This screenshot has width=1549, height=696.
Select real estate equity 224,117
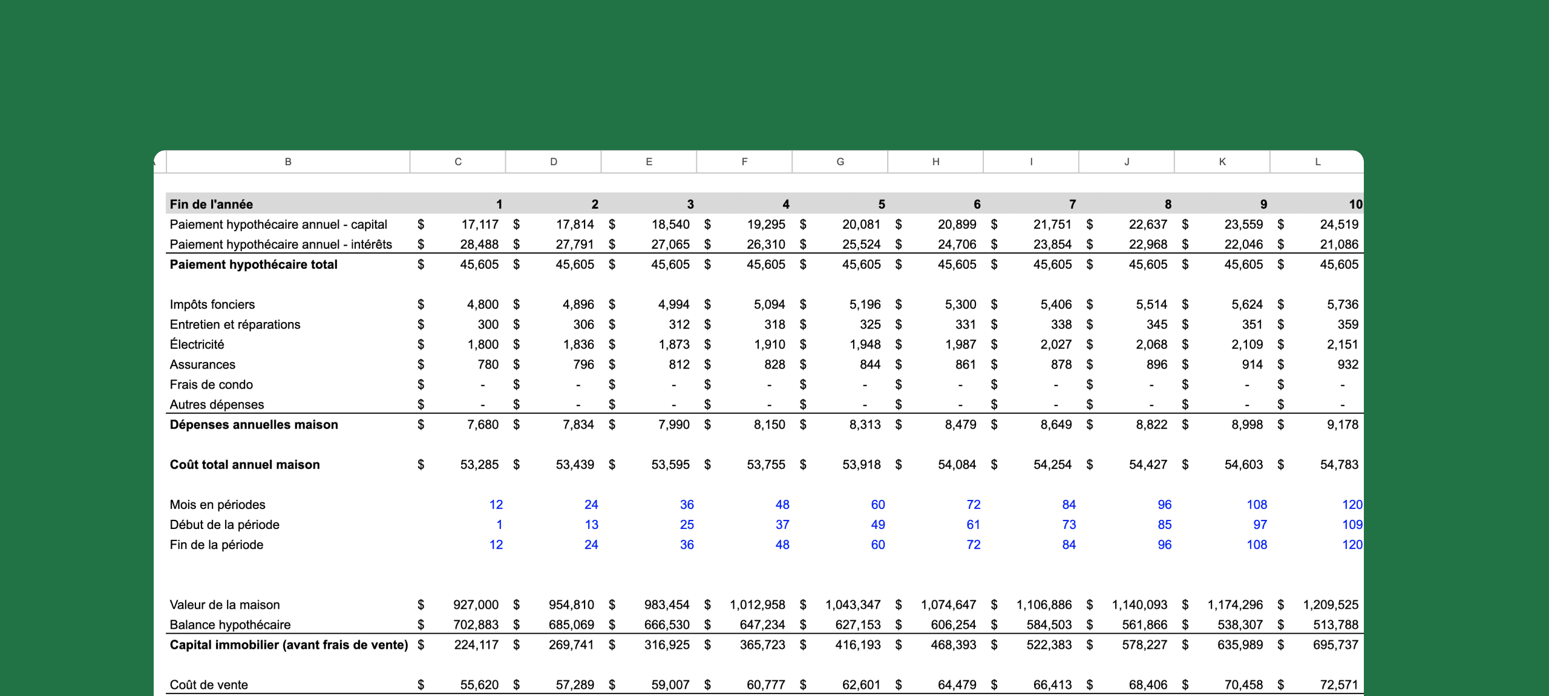[476, 645]
